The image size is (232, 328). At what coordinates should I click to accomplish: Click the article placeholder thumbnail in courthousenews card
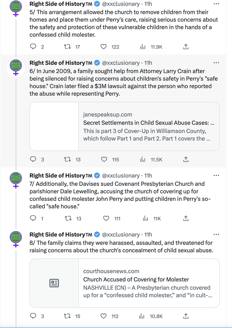point(54,283)
